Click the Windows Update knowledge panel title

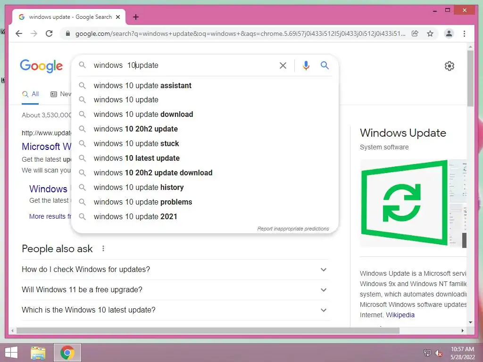403,133
